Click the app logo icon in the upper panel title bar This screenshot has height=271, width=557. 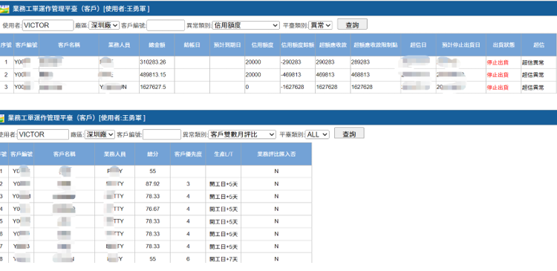point(4,9)
